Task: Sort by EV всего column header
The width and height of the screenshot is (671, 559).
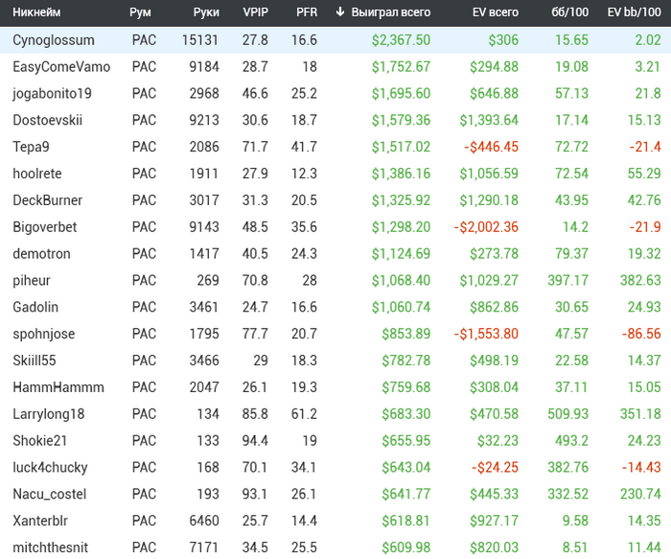Action: [496, 12]
